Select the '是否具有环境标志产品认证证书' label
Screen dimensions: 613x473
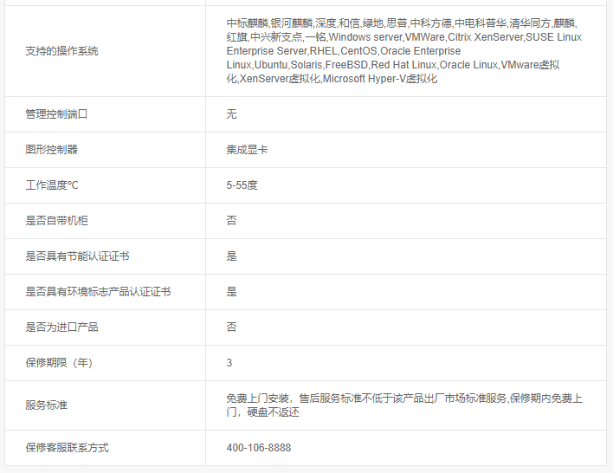(x=98, y=292)
